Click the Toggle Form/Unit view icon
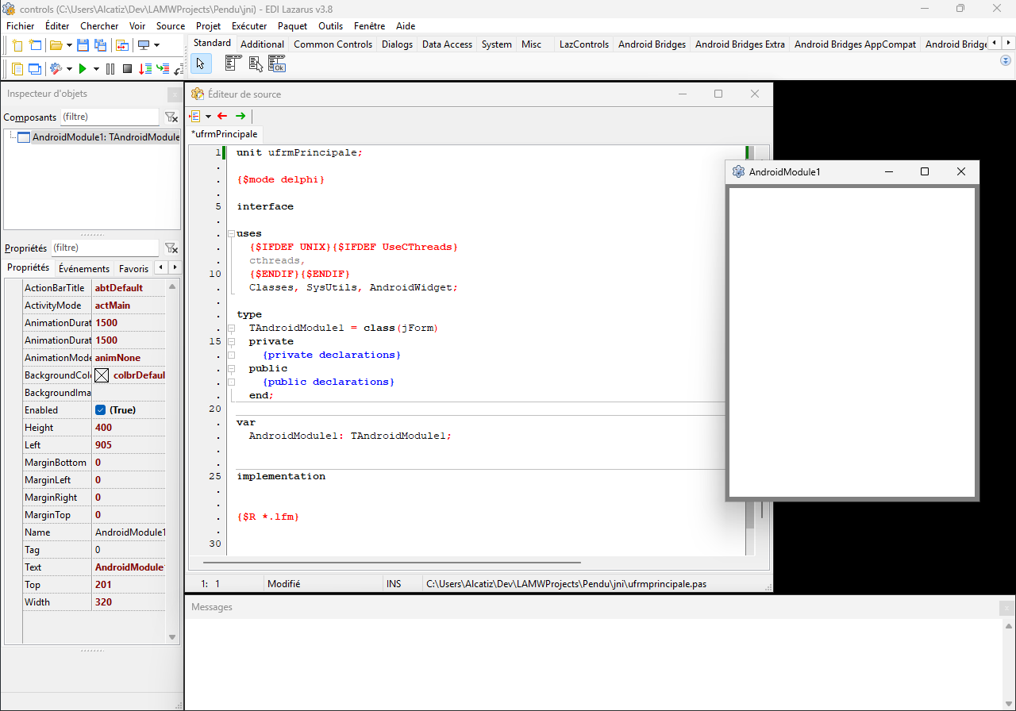This screenshot has width=1016, height=711. click(x=122, y=45)
